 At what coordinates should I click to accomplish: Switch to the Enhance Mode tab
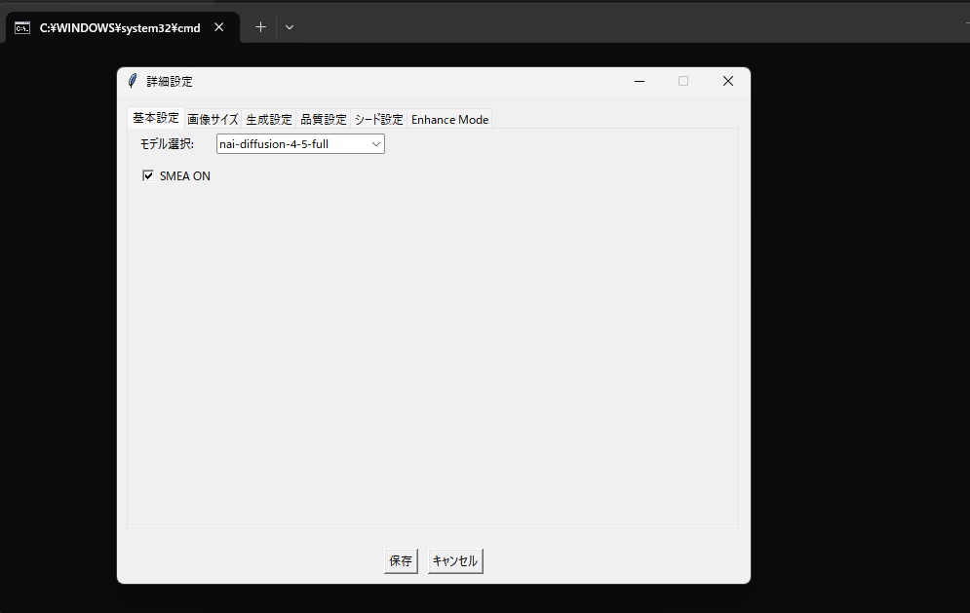point(449,118)
